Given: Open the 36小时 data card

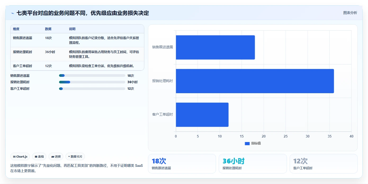Looking at the screenshot, I should 253,164.
